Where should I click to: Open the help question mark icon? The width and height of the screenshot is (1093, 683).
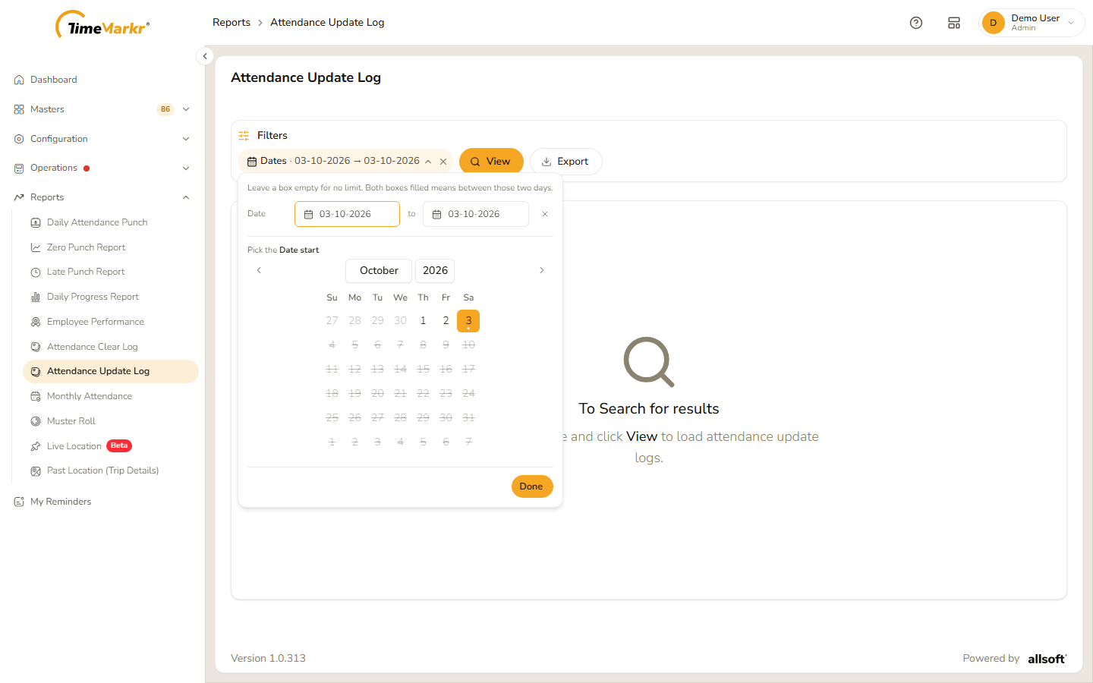click(916, 23)
